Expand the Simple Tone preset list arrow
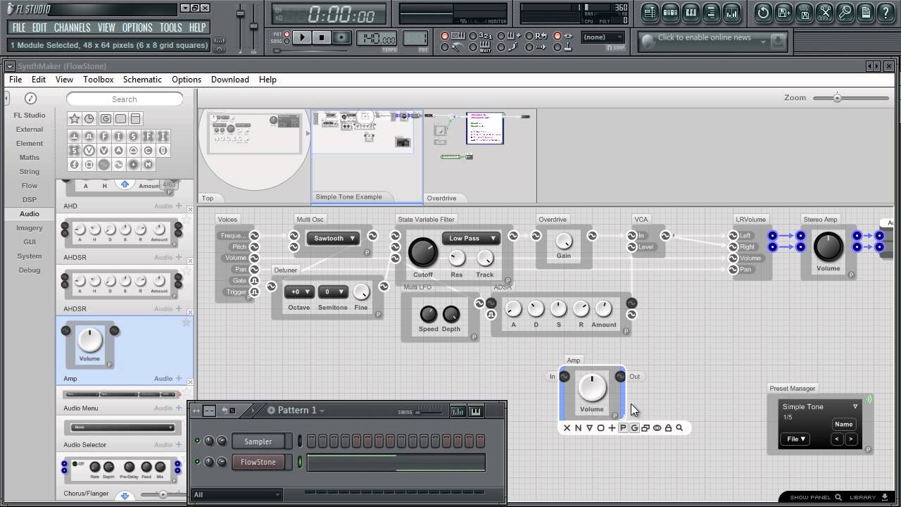Viewport: 901px width, 507px height. coord(855,406)
